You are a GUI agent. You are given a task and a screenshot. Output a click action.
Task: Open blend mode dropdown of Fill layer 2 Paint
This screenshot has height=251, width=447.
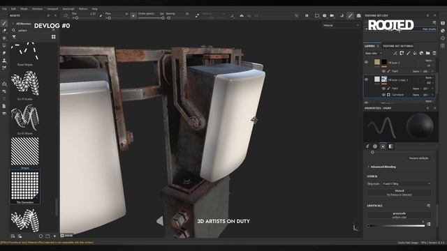416,71
